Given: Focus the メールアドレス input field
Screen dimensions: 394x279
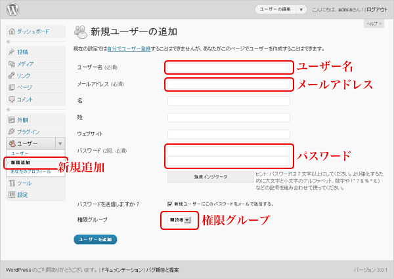Looking at the screenshot, I should point(229,84).
